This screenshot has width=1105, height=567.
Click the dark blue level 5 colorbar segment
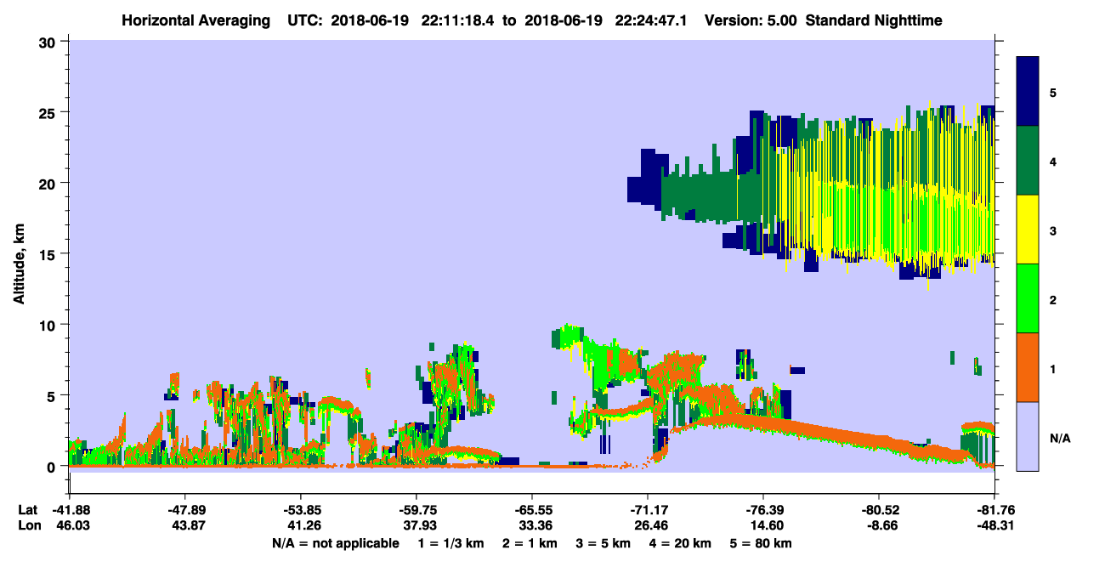(x=1028, y=91)
